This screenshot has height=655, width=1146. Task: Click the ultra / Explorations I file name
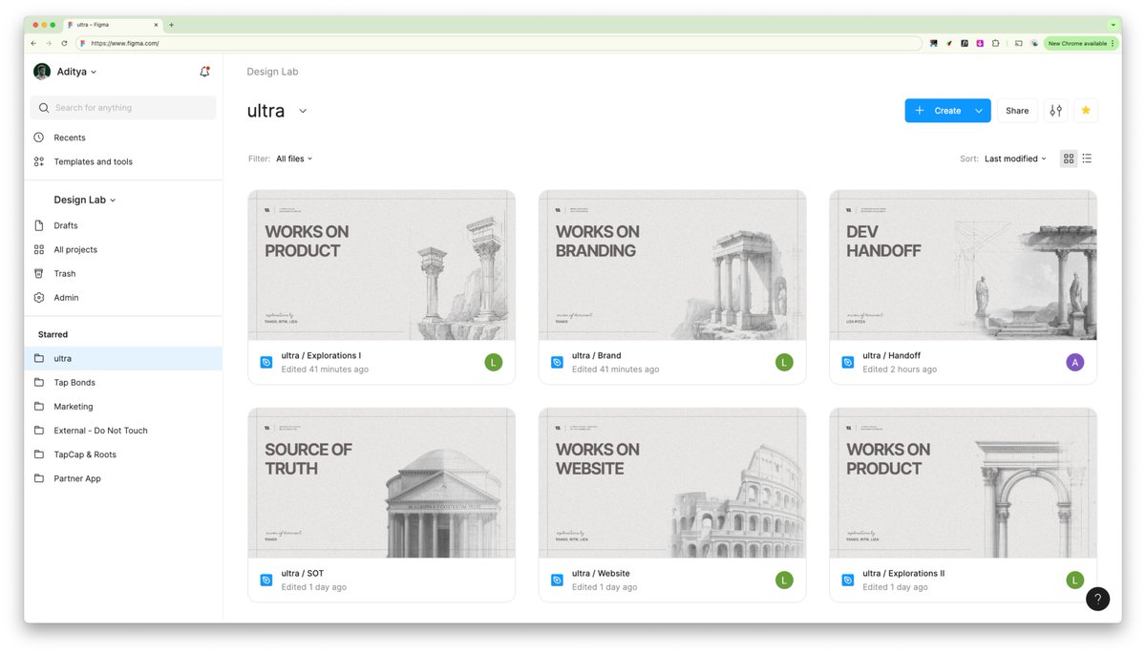click(x=321, y=355)
